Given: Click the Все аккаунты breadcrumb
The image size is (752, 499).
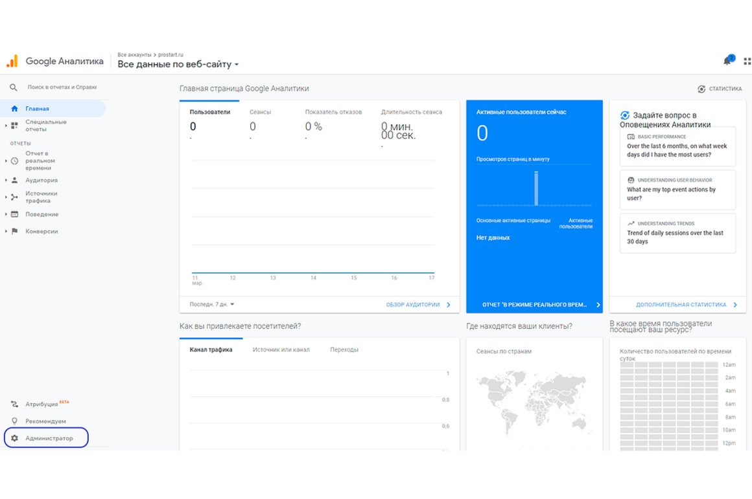Looking at the screenshot, I should tap(134, 54).
